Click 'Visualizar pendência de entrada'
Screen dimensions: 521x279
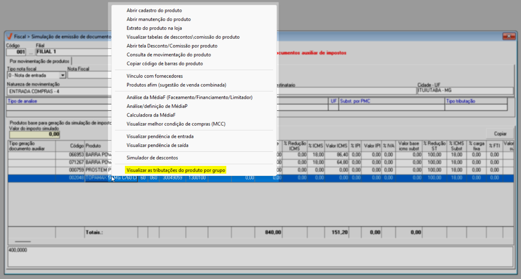click(160, 137)
